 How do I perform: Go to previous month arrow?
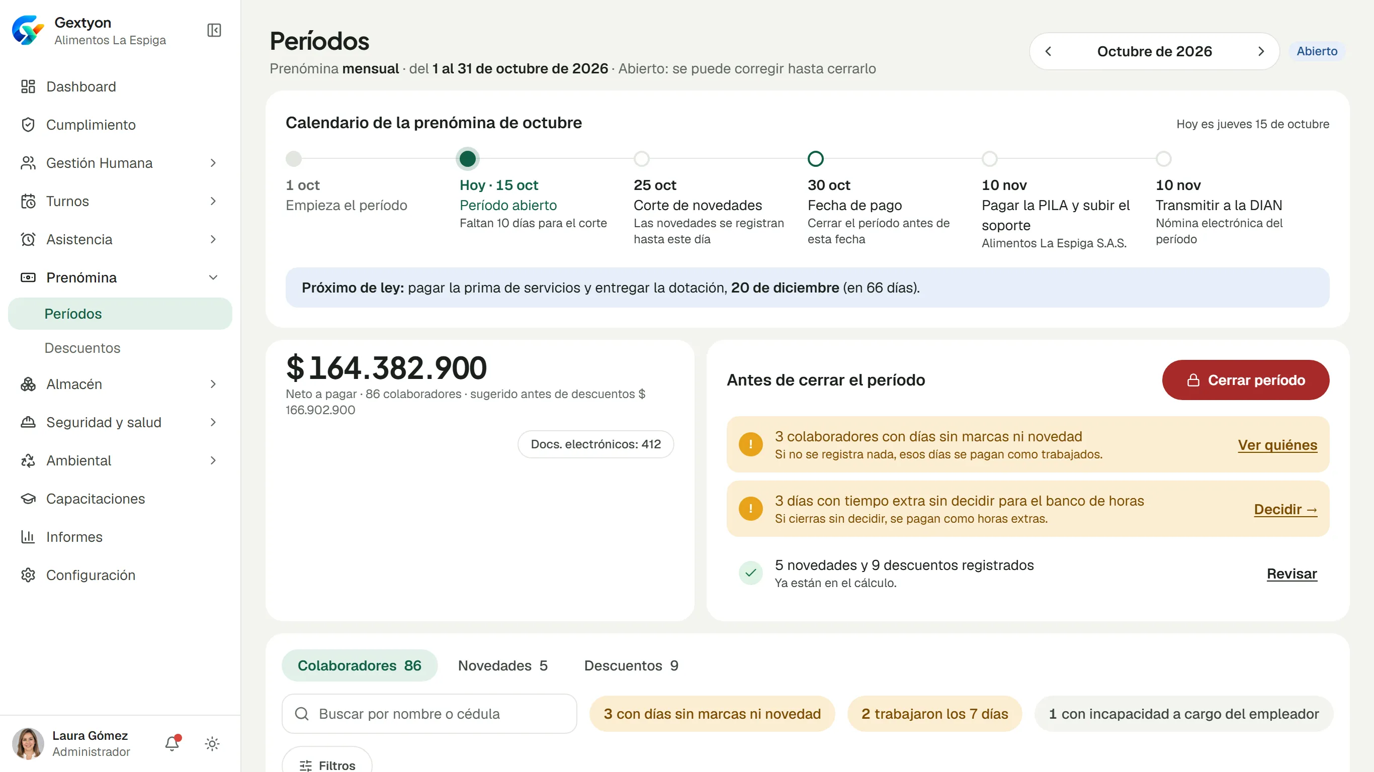pyautogui.click(x=1048, y=51)
